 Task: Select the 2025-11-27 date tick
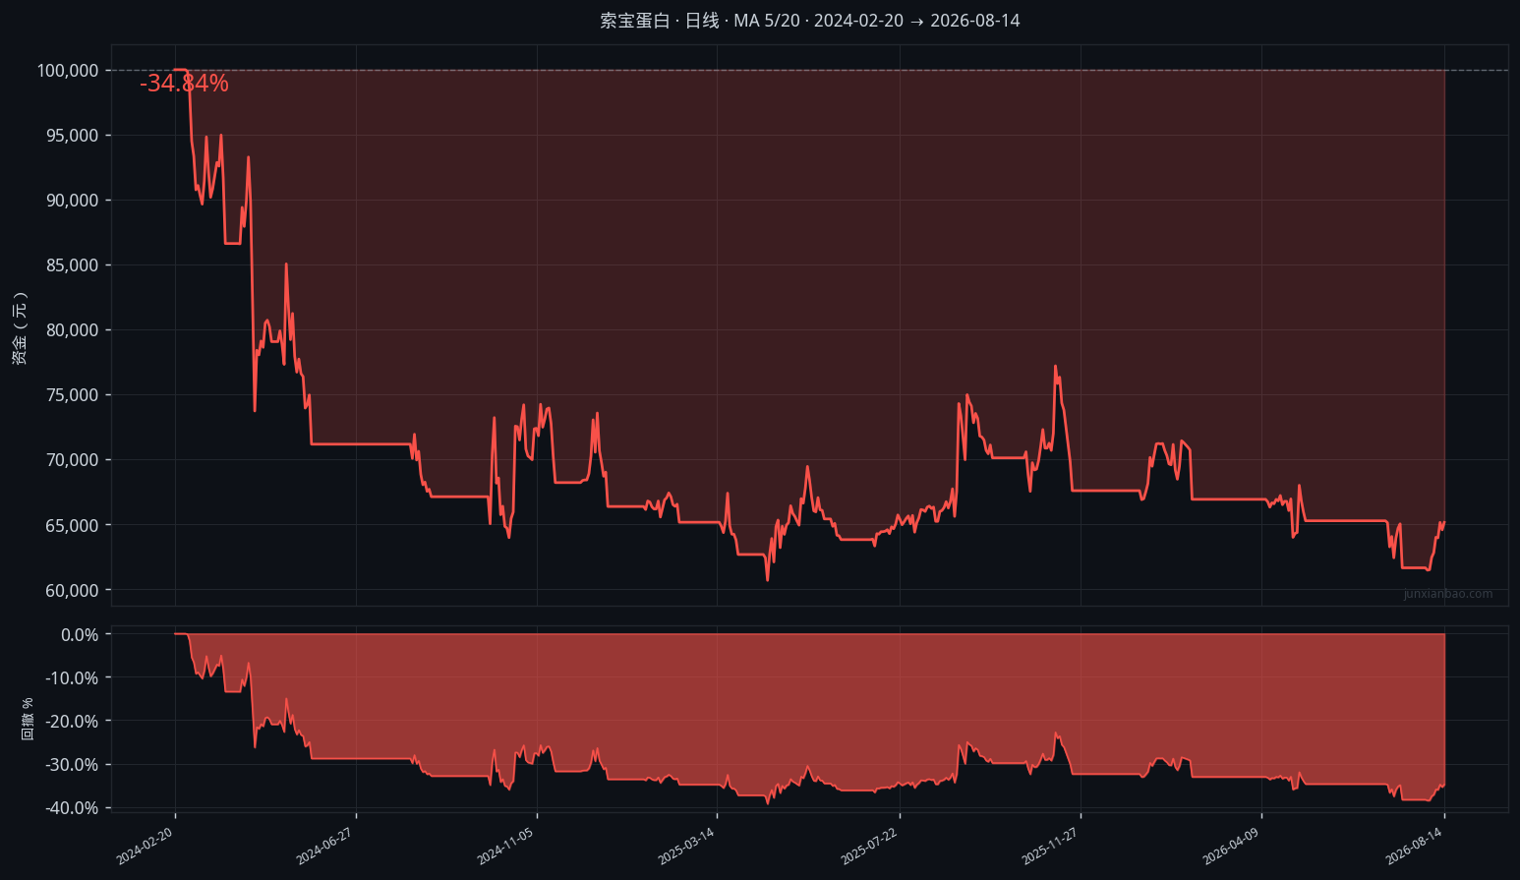click(1051, 847)
